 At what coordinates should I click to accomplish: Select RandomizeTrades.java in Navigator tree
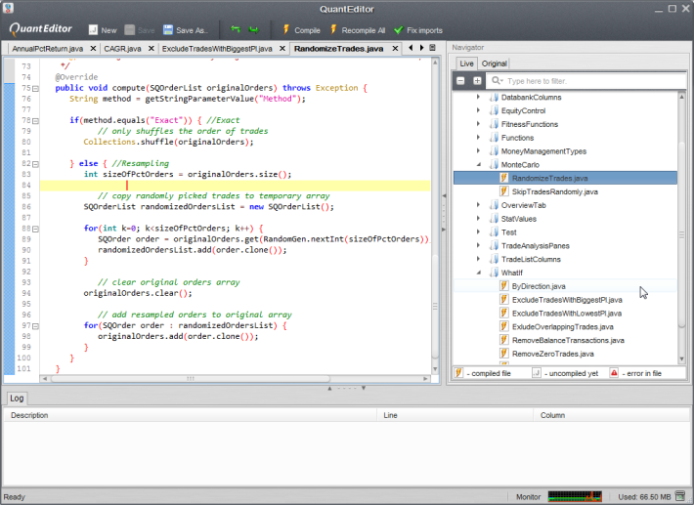[x=565, y=178]
